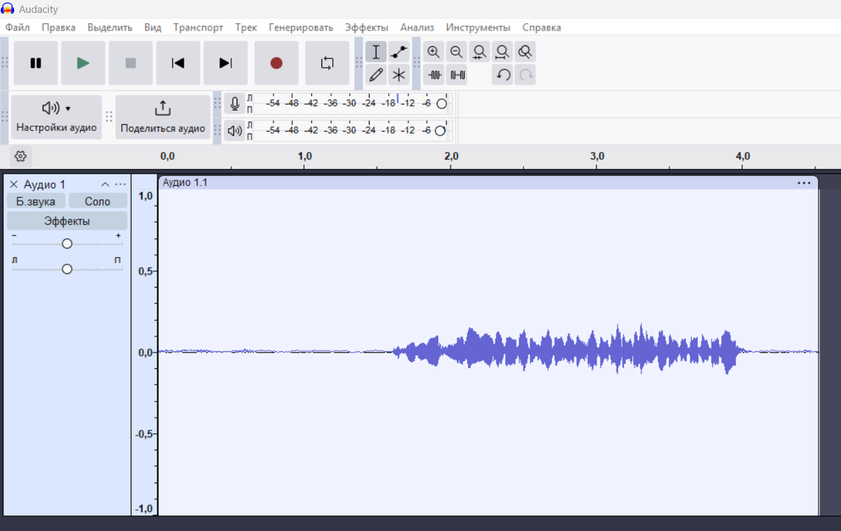Click the Zoom Out magnifier
Image resolution: width=841 pixels, height=531 pixels.
[456, 52]
